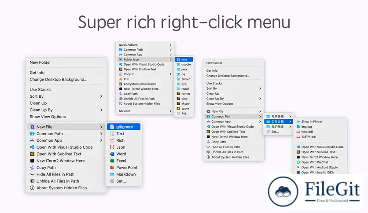Select the ding folder icon entry

coord(184,99)
